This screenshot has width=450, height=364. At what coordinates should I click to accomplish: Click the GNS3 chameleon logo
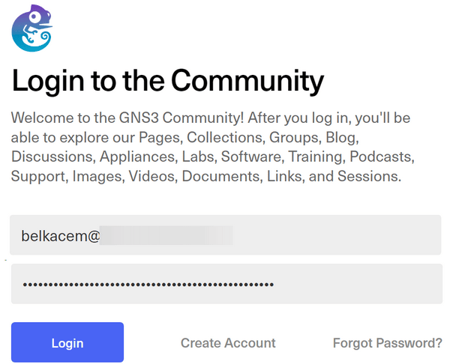[31, 28]
